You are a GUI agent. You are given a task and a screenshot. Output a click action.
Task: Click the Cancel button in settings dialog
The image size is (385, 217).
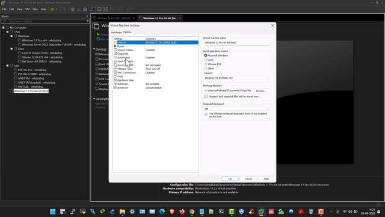[248, 179]
